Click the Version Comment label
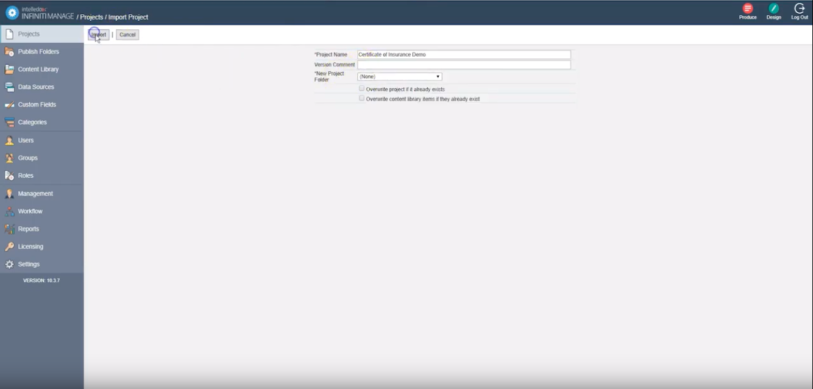This screenshot has height=389, width=813. 335,65
